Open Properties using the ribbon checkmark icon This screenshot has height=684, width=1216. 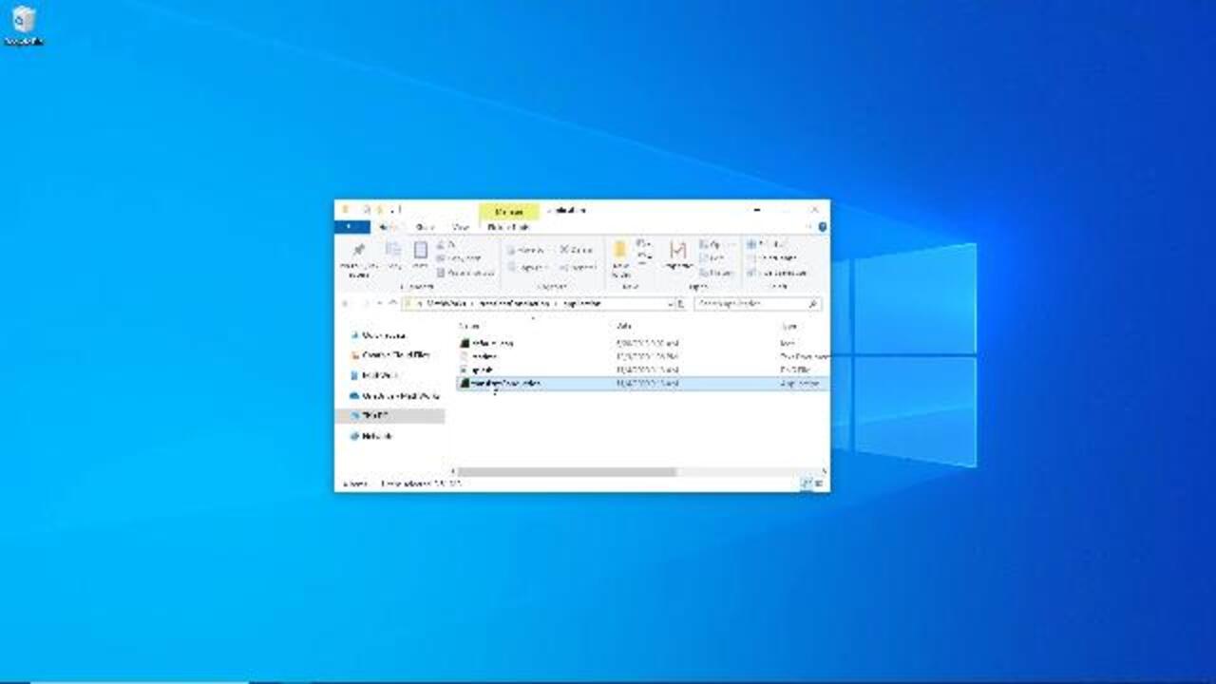(x=676, y=251)
